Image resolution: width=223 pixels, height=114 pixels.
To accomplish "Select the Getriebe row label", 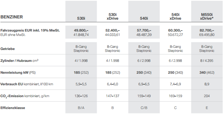I will pos(8,49).
